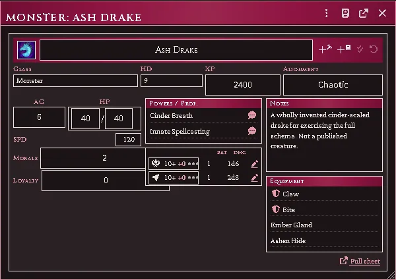This screenshot has width=396, height=280.
Task: Send Innate Spellcasting to chat
Action: 252,131
